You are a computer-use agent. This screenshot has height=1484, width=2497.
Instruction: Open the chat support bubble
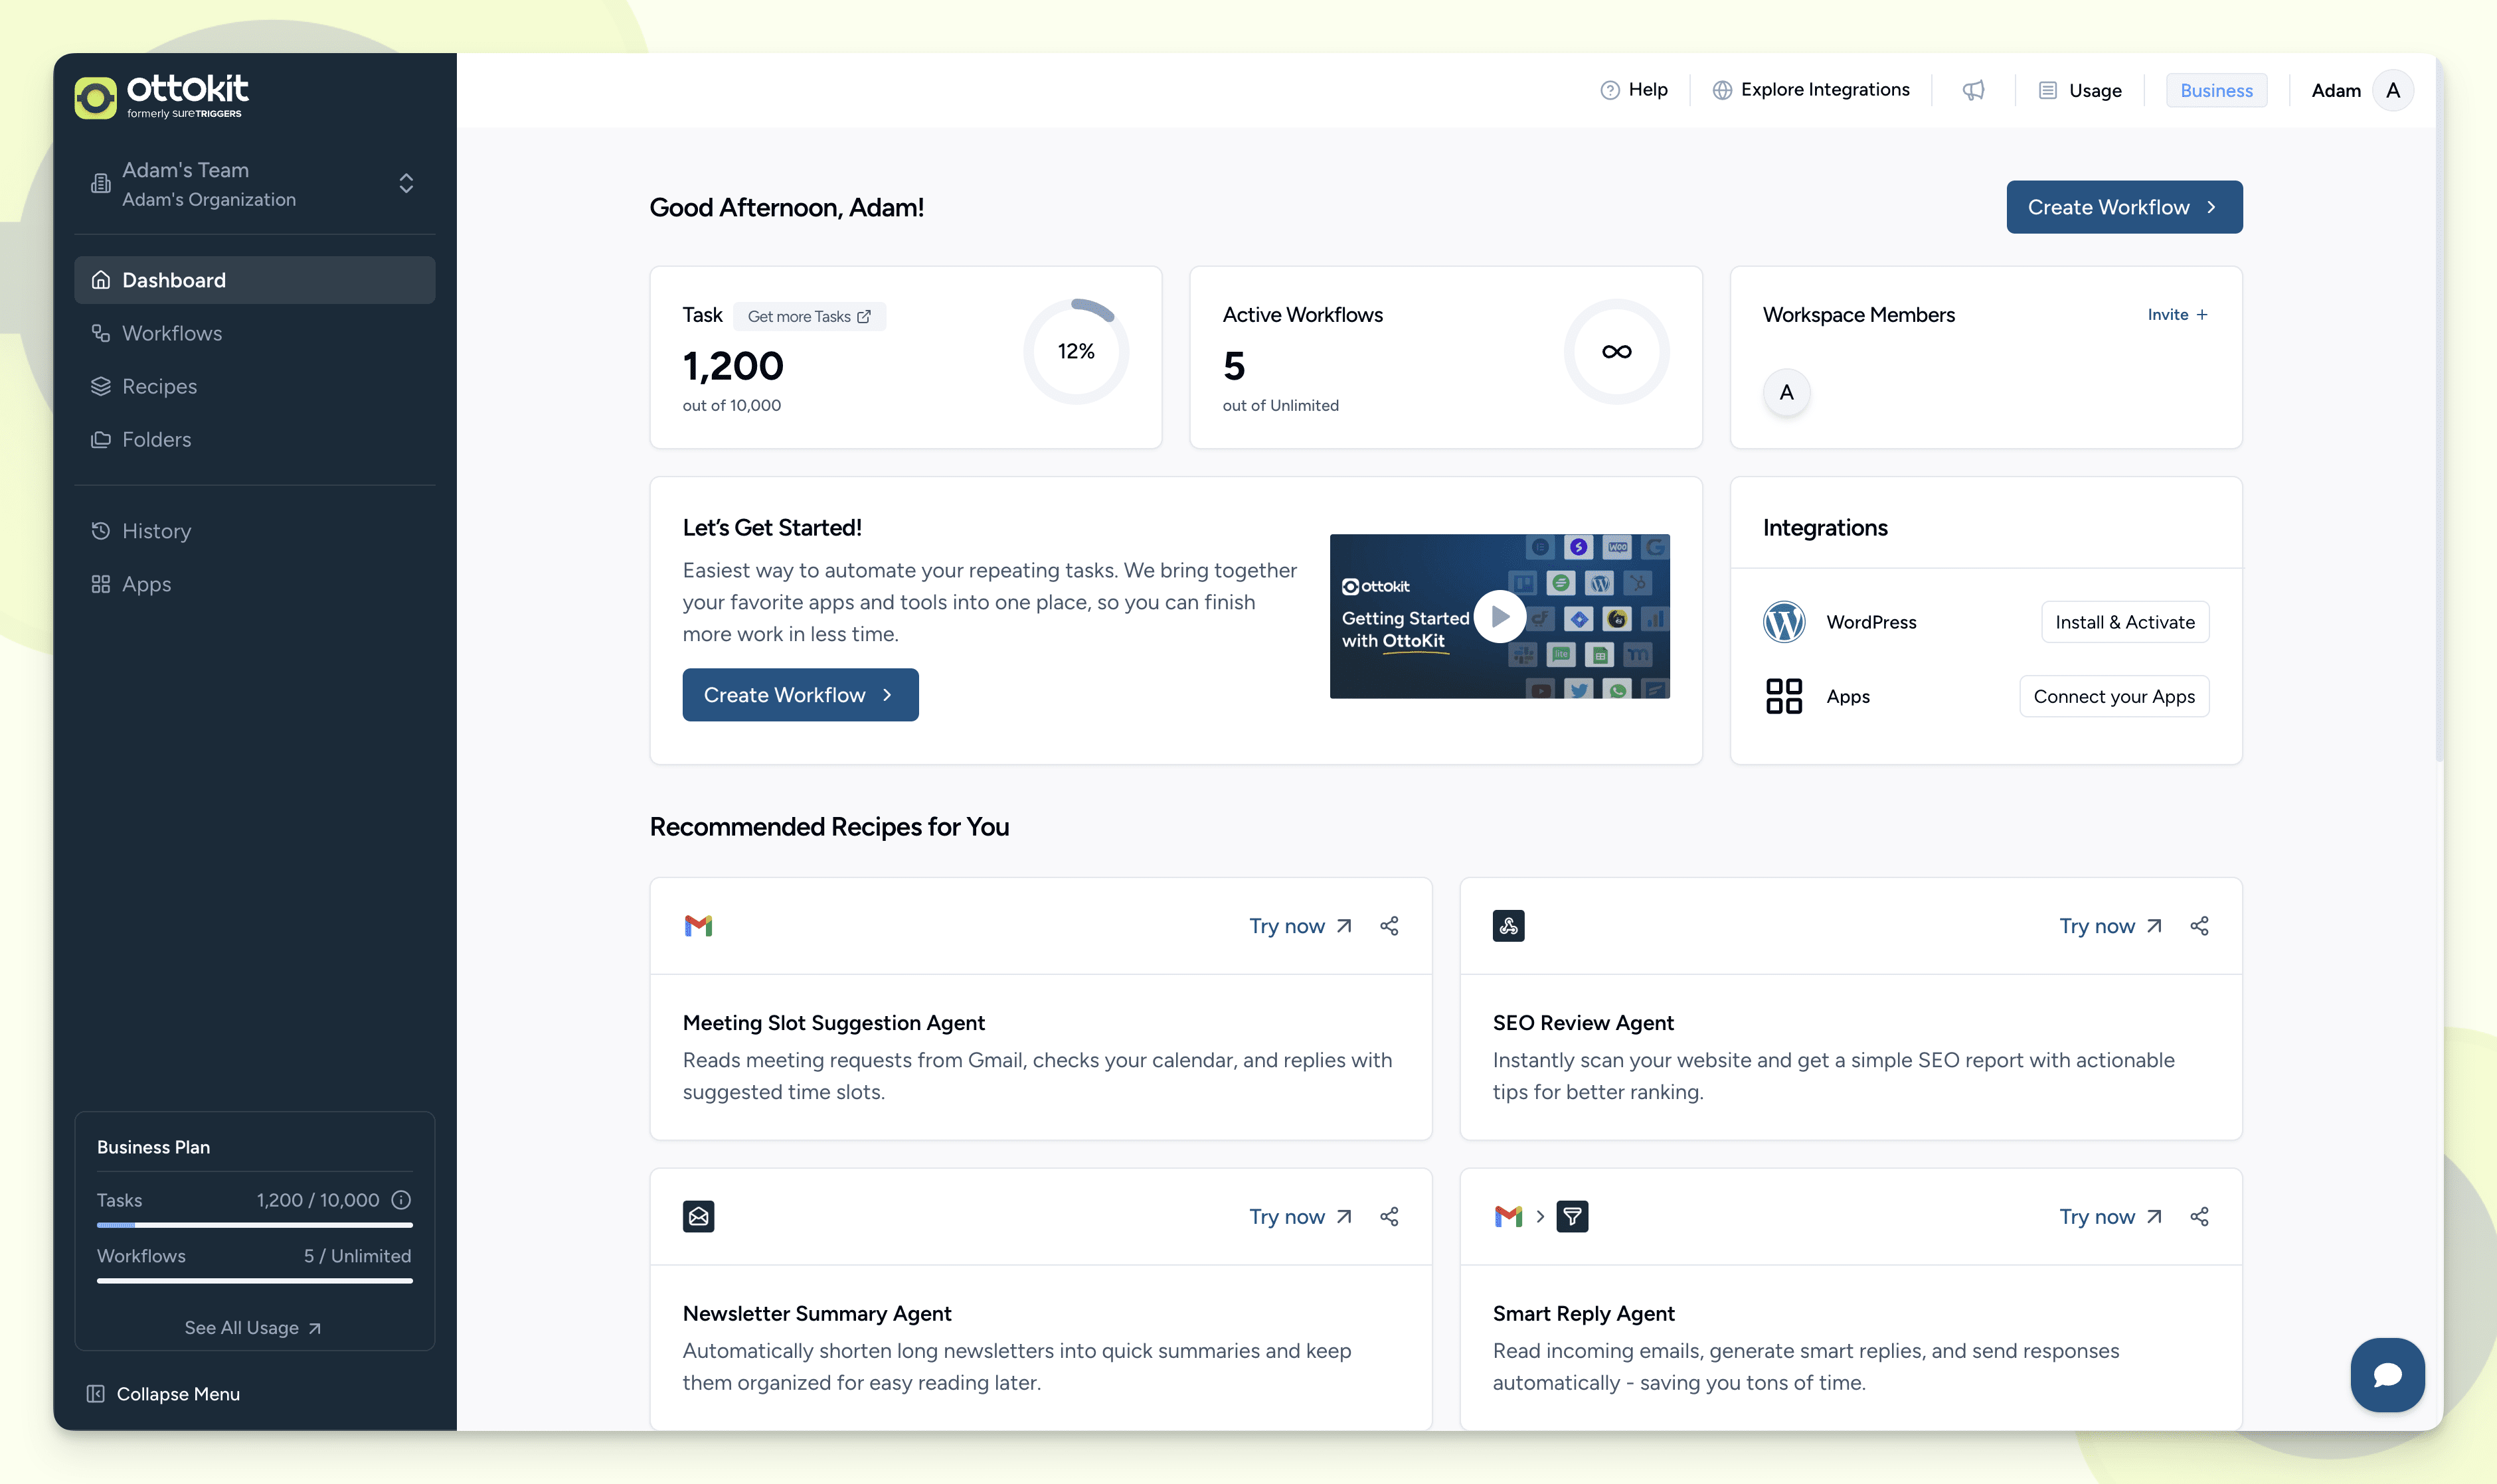(x=2387, y=1374)
